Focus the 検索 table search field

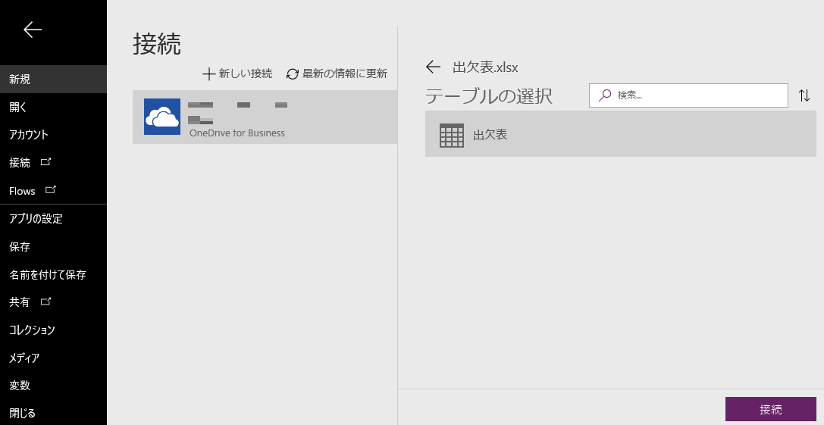pyautogui.click(x=688, y=95)
